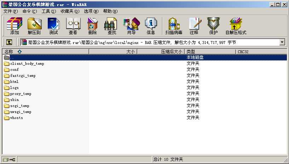Click the 本地磁盘 type cell
This screenshot has width=289, height=164.
(x=195, y=57)
